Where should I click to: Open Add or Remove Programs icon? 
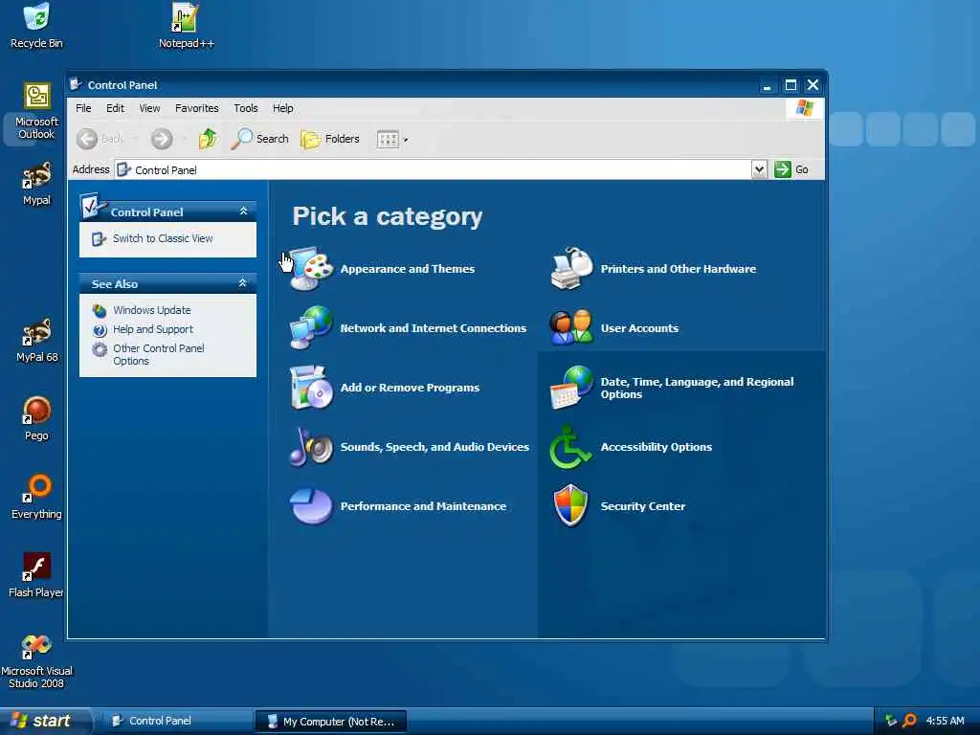[x=311, y=388]
